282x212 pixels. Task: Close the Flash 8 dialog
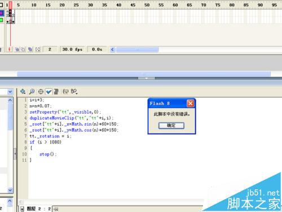coord(190,103)
